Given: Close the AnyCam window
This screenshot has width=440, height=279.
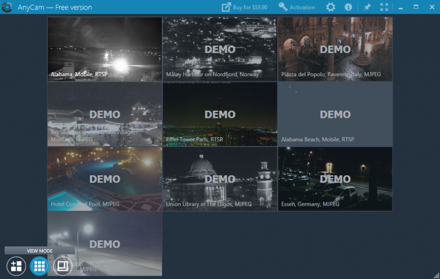Looking at the screenshot, I should (432, 7).
